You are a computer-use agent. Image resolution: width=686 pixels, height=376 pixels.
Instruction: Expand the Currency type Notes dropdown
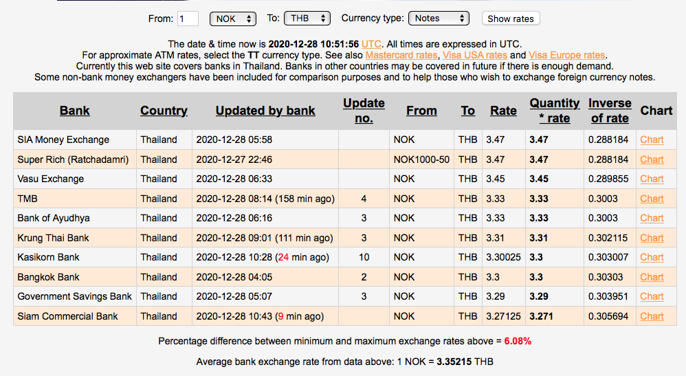(439, 19)
